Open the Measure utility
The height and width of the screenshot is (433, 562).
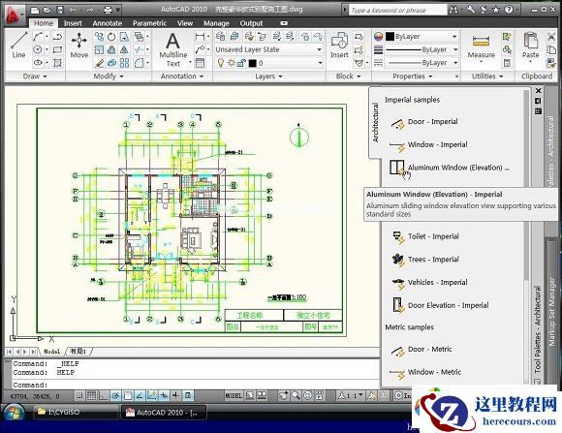click(481, 47)
